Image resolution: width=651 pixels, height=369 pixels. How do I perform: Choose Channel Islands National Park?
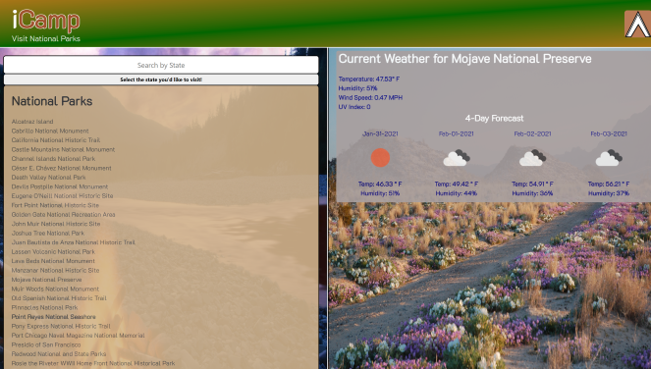pyautogui.click(x=54, y=159)
